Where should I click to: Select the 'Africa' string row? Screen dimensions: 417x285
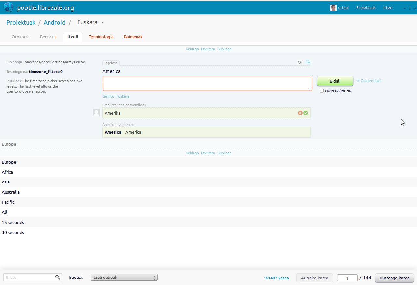(7, 172)
